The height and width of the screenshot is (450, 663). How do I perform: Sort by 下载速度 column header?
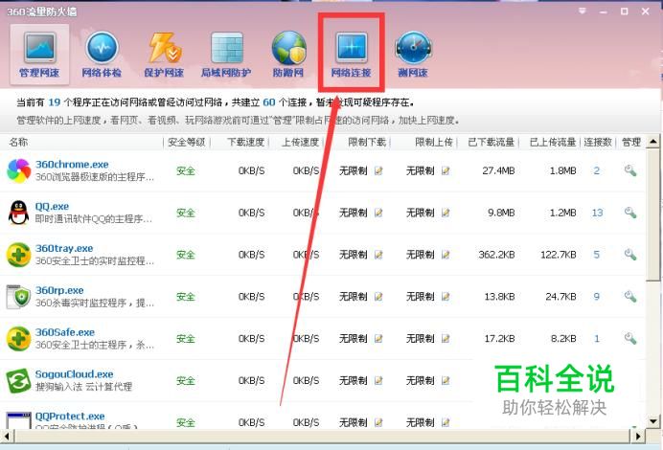(x=245, y=143)
